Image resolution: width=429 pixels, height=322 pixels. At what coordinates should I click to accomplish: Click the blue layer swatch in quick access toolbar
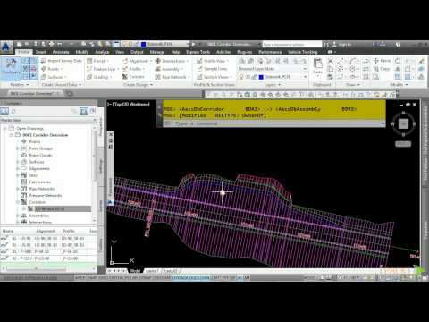click(143, 44)
